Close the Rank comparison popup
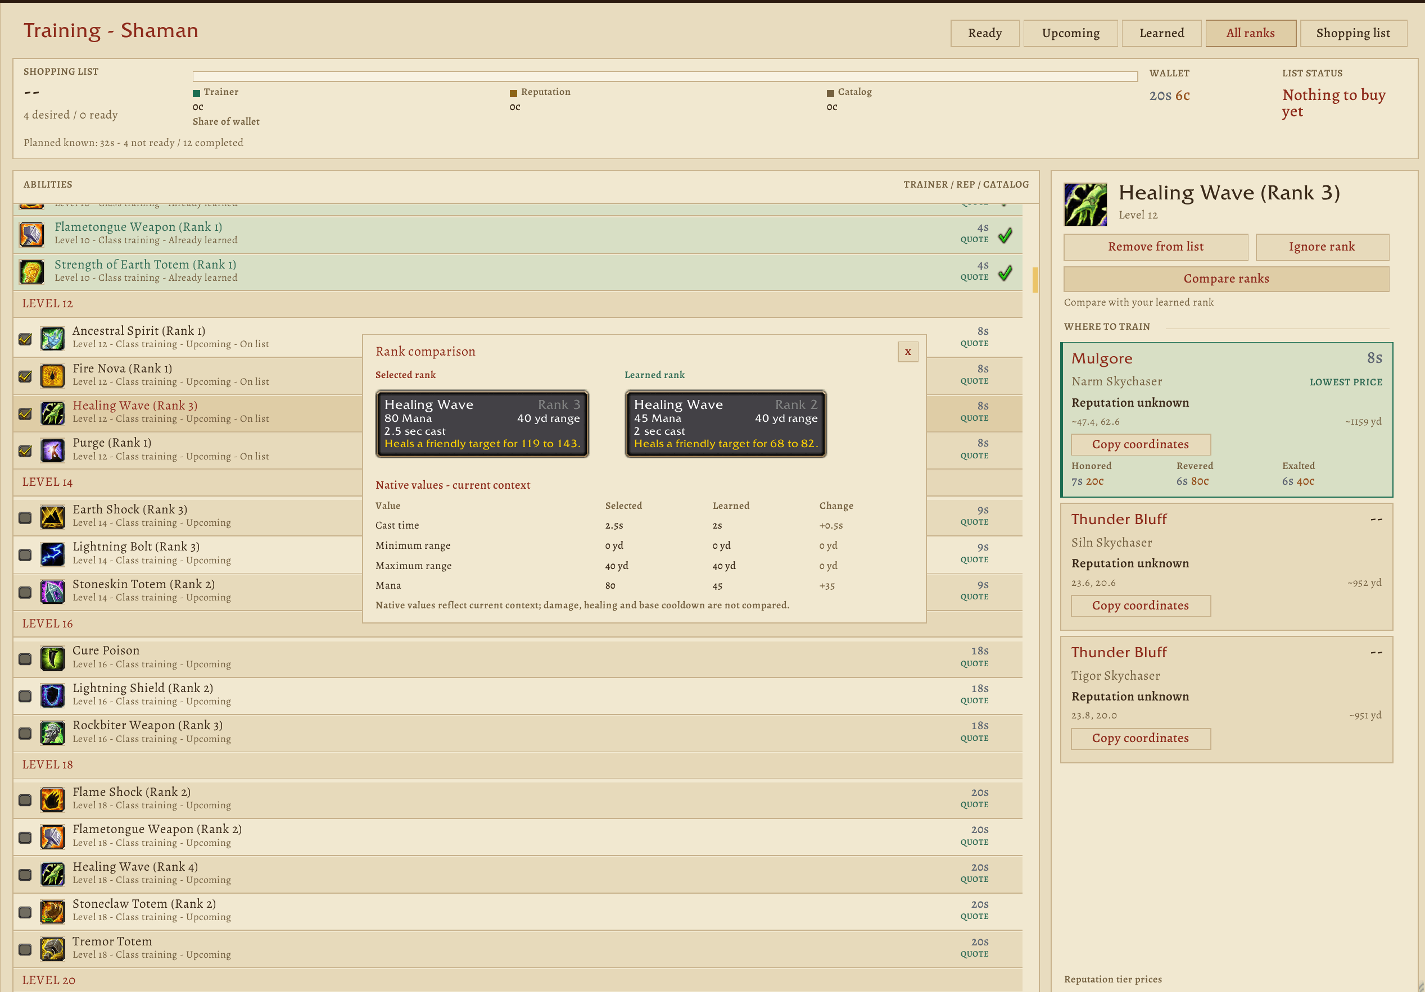This screenshot has height=992, width=1425. coord(908,352)
